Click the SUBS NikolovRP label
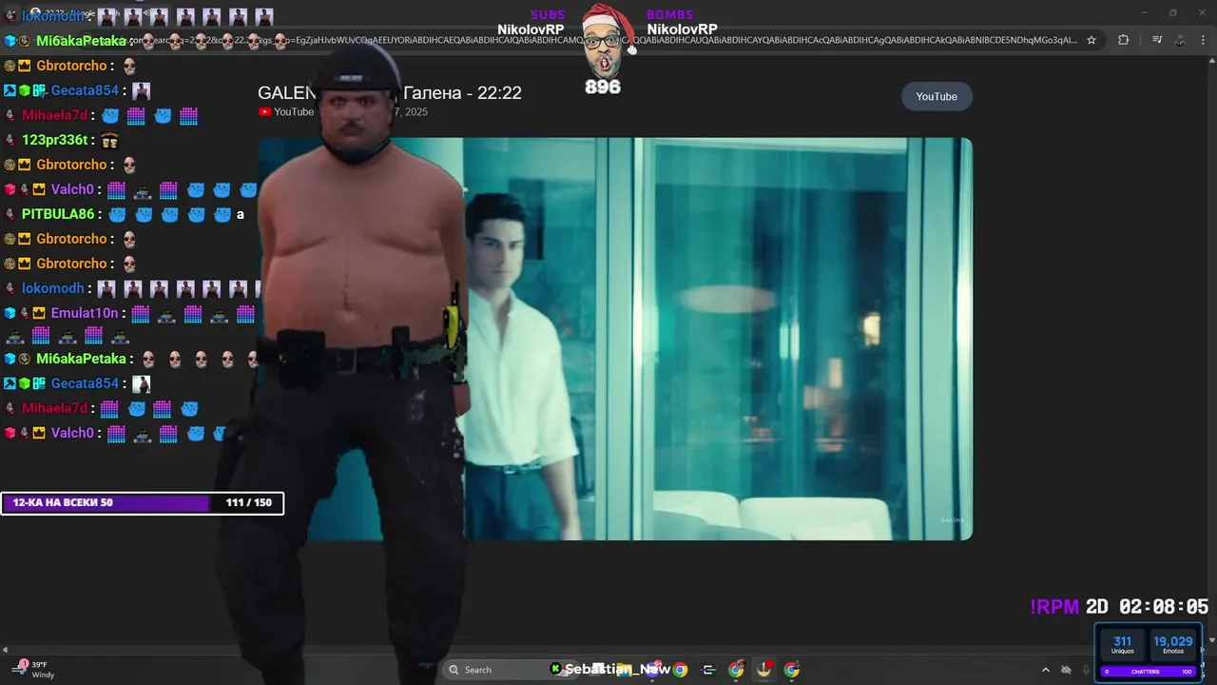 click(531, 22)
